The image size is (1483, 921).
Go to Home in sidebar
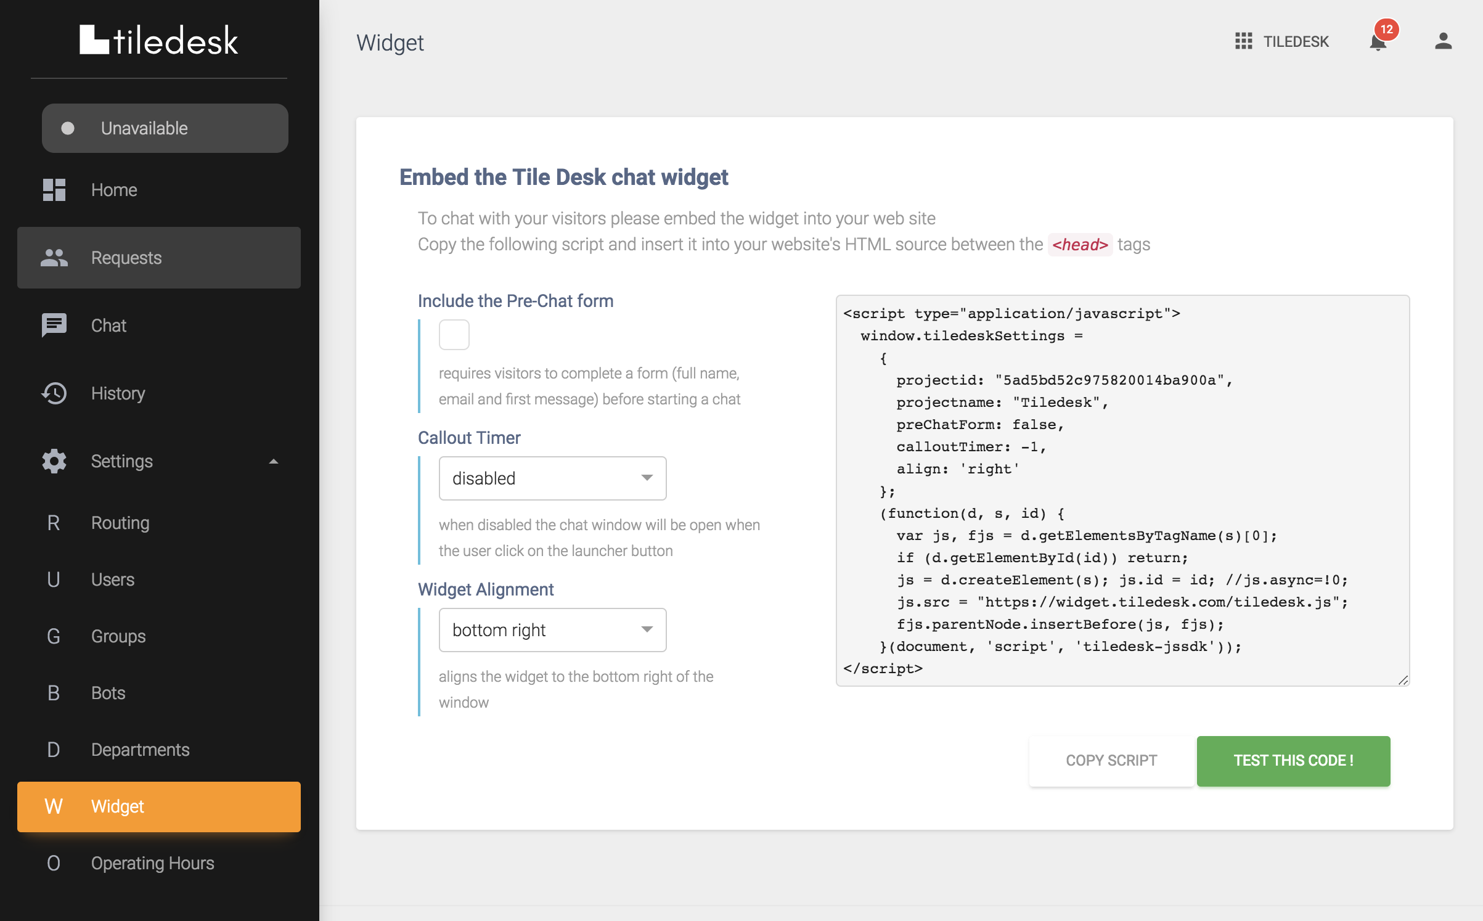(x=159, y=190)
